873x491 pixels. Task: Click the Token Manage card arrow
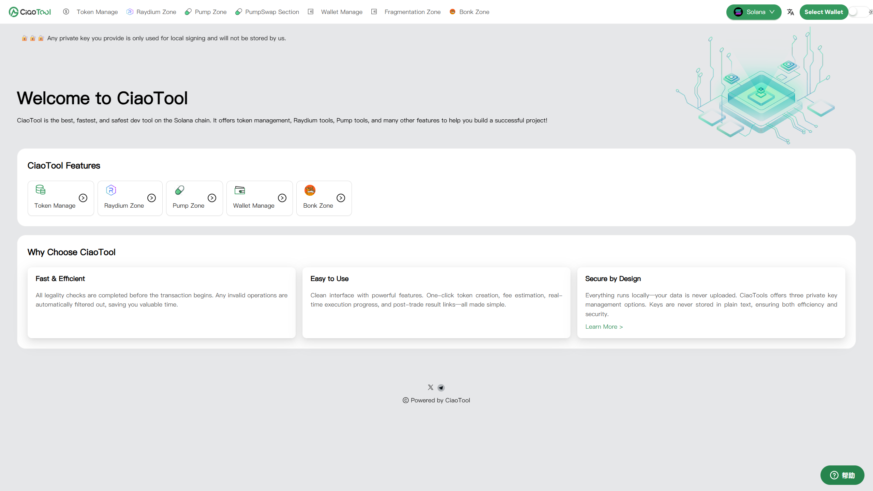pyautogui.click(x=83, y=198)
